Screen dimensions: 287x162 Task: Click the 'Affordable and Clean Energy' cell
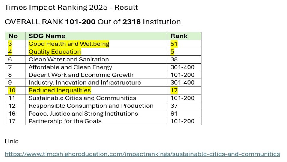96,67
